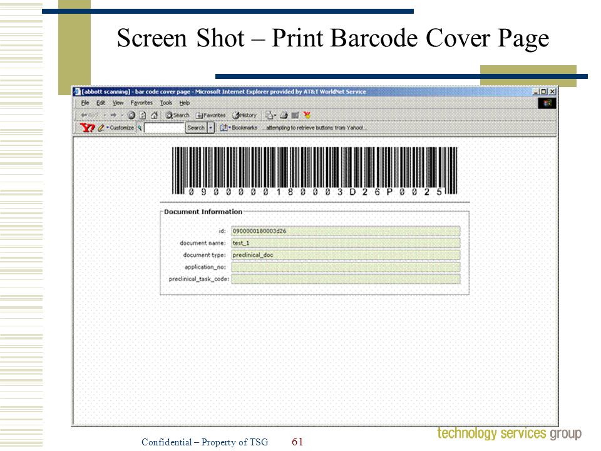The image size is (601, 451).
Task: Open the Edit menu
Action: click(x=100, y=103)
